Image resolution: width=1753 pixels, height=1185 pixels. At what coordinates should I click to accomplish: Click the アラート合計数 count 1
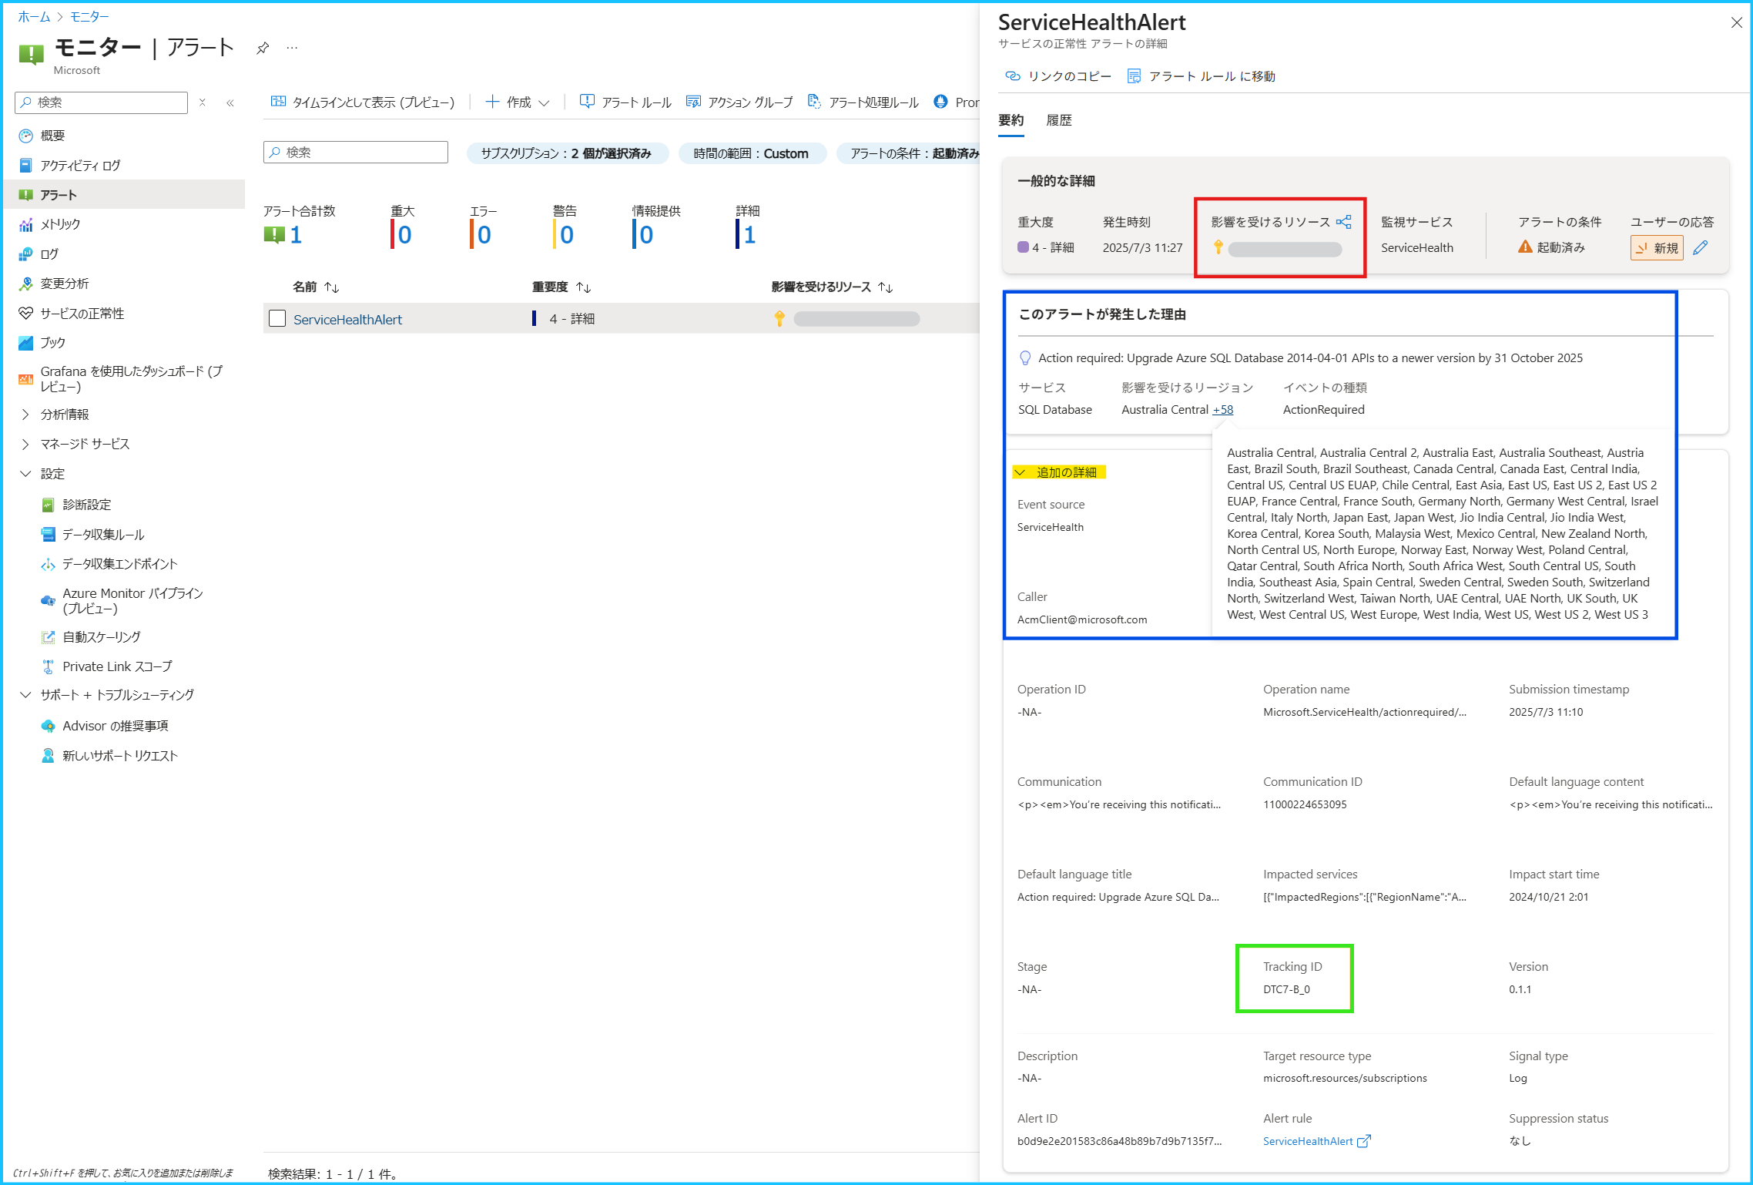point(296,234)
